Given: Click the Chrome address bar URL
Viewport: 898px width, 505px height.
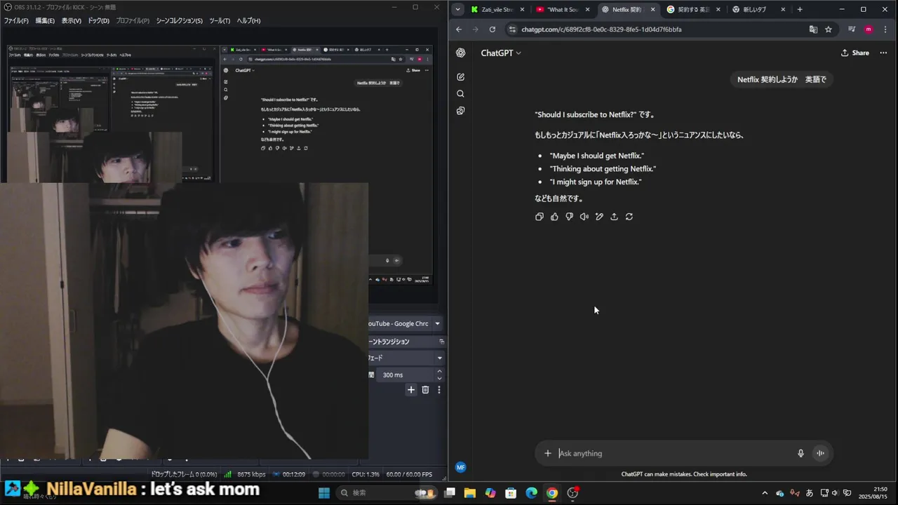Looking at the screenshot, I should pos(601,29).
